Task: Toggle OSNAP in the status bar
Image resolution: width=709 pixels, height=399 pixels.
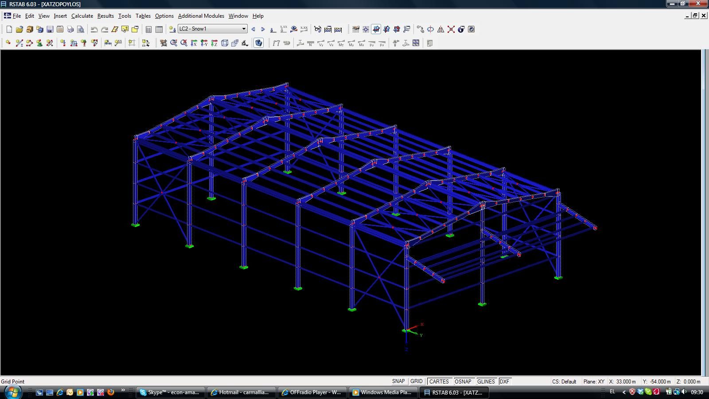Action: (x=463, y=381)
